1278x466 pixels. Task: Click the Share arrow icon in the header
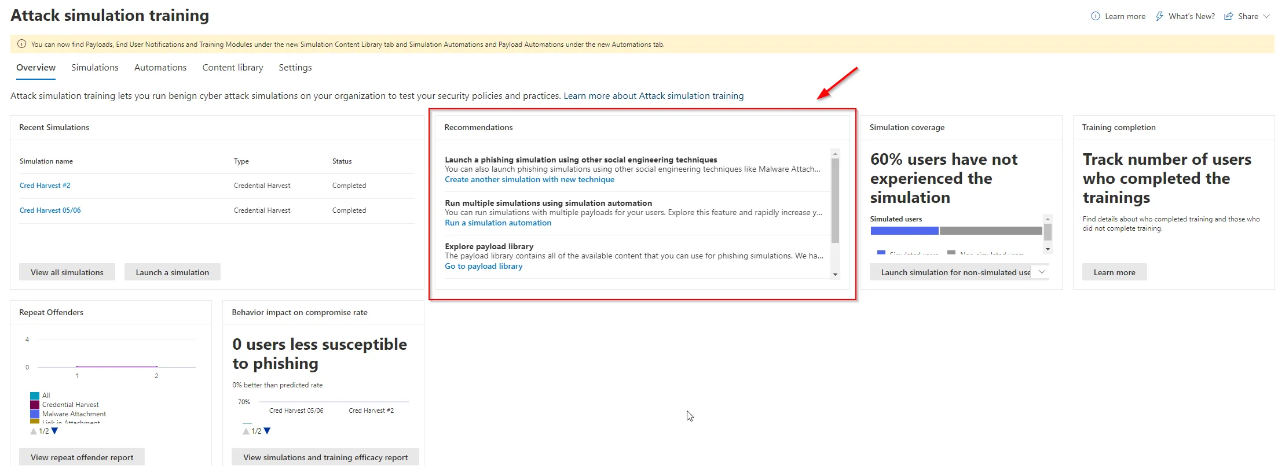coord(1228,16)
